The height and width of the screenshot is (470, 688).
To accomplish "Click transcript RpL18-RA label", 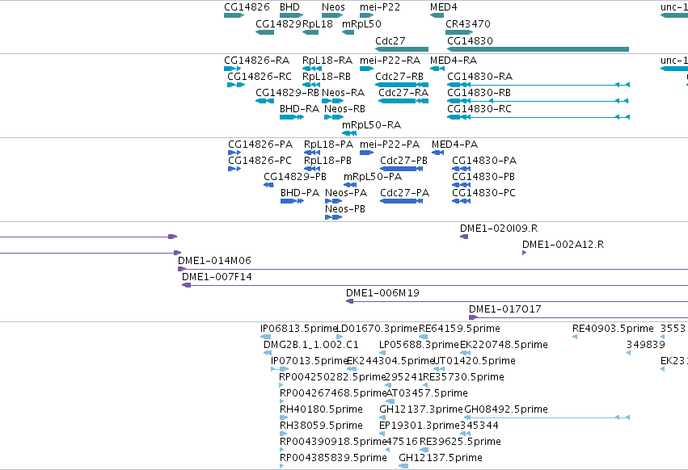I will [327, 60].
